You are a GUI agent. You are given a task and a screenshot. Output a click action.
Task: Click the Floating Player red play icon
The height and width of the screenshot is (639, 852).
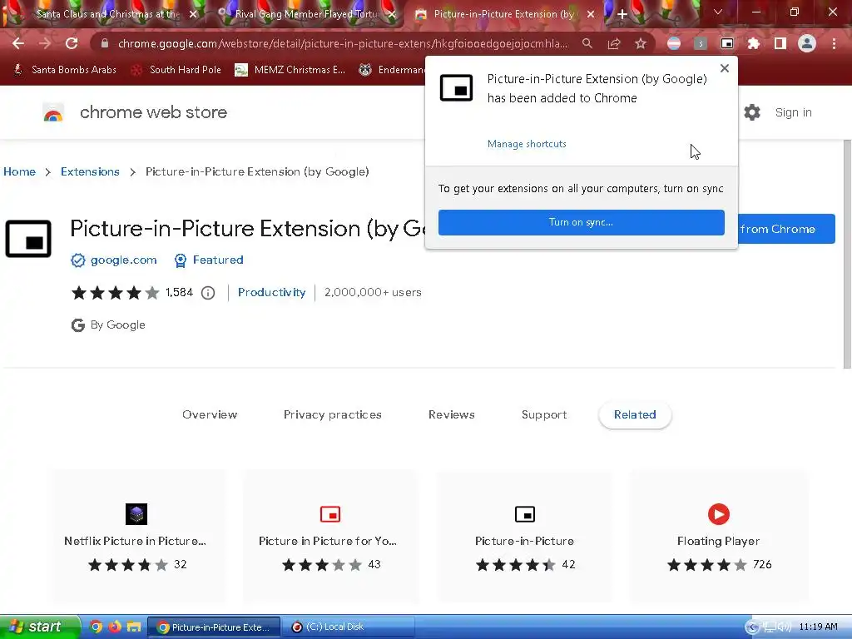[718, 514]
